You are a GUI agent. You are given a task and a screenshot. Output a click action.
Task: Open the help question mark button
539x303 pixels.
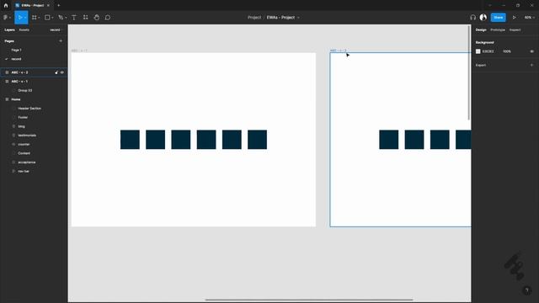[526, 290]
